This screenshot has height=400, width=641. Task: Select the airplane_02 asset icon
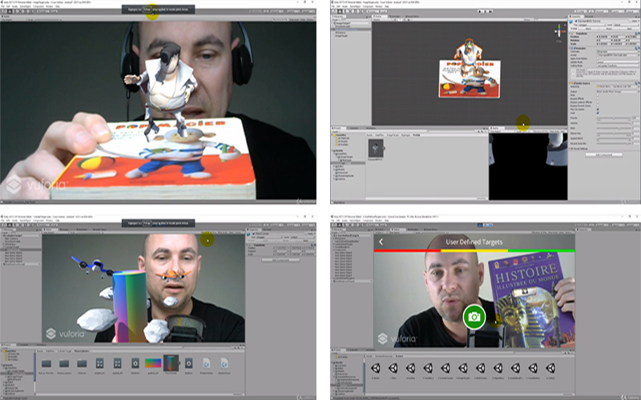click(117, 362)
